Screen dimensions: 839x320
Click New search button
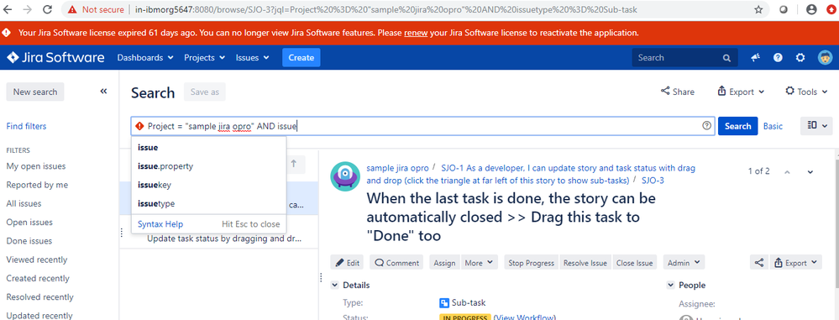click(34, 92)
